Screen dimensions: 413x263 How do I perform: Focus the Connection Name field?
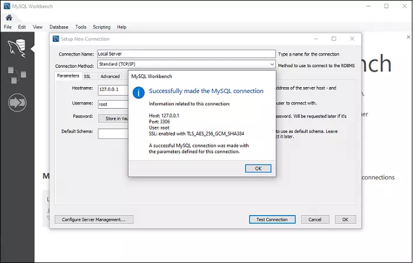(x=186, y=54)
